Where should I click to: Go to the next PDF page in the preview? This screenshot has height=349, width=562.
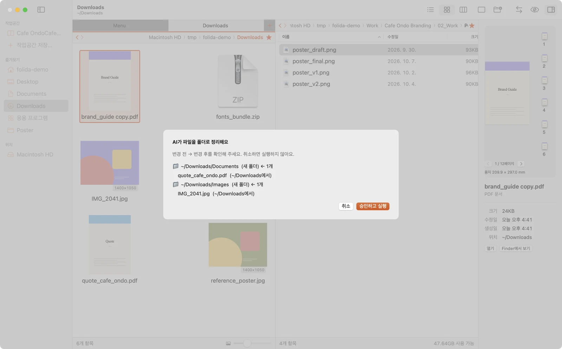(x=521, y=164)
